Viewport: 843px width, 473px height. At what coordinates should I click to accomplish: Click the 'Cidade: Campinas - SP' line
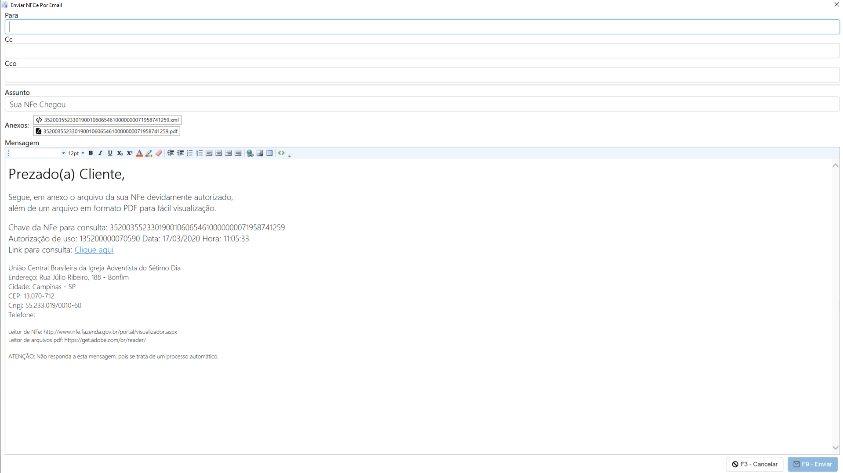point(42,287)
